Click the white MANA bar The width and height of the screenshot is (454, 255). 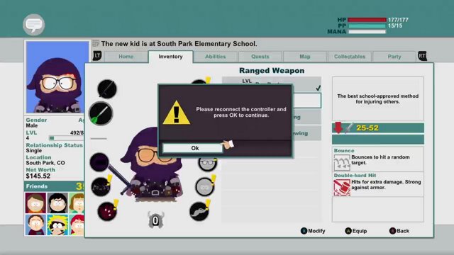(367, 31)
